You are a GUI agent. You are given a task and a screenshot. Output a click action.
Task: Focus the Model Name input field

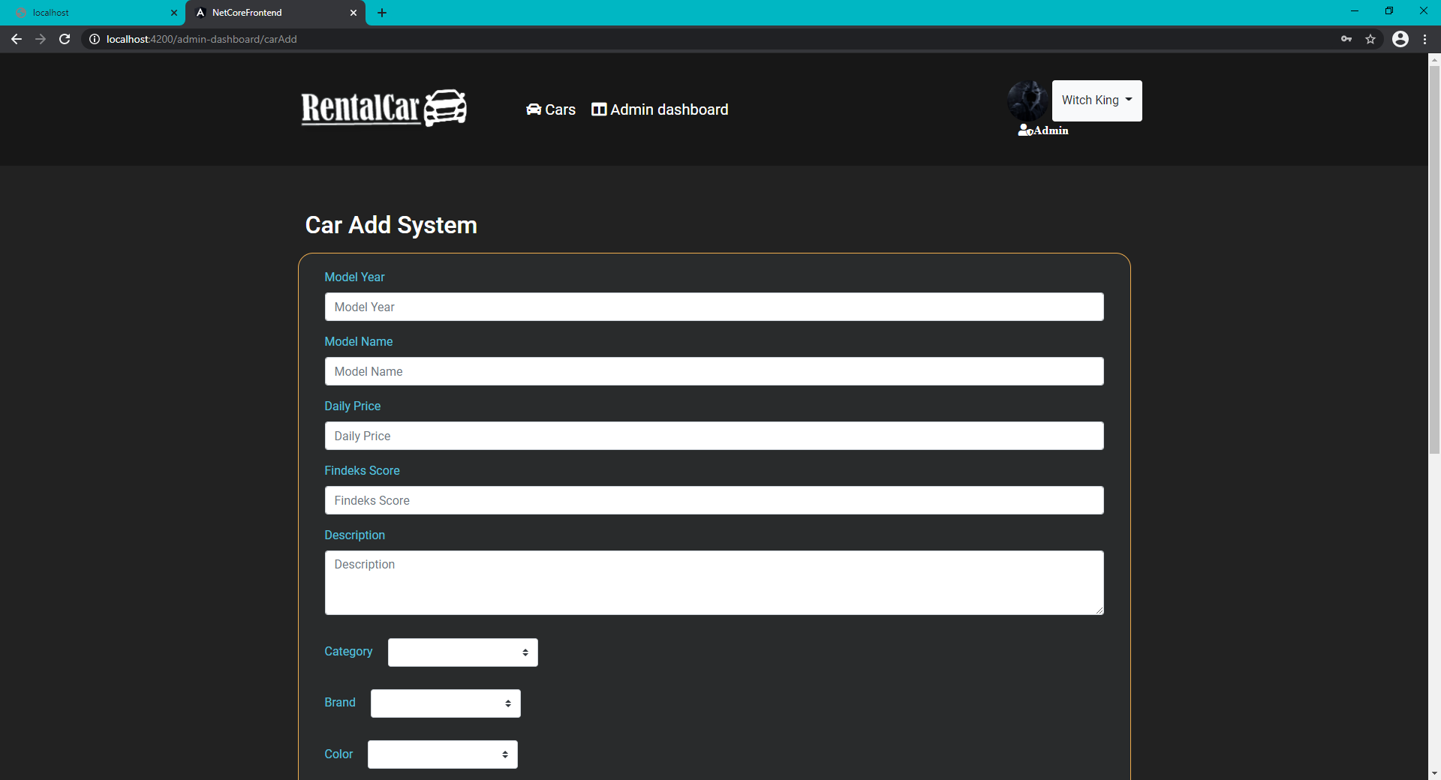click(714, 371)
